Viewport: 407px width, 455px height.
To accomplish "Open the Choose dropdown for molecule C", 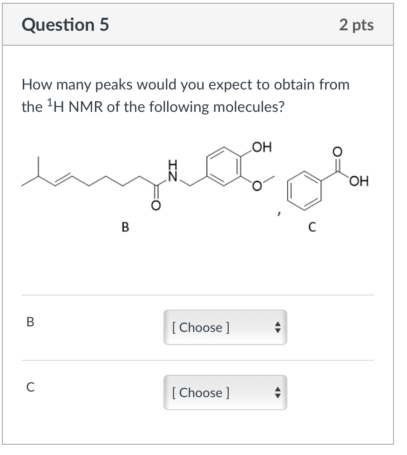I will tap(225, 393).
